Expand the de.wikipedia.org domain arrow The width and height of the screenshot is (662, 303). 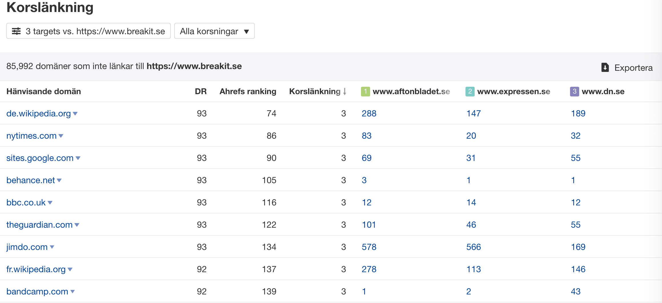coord(75,114)
